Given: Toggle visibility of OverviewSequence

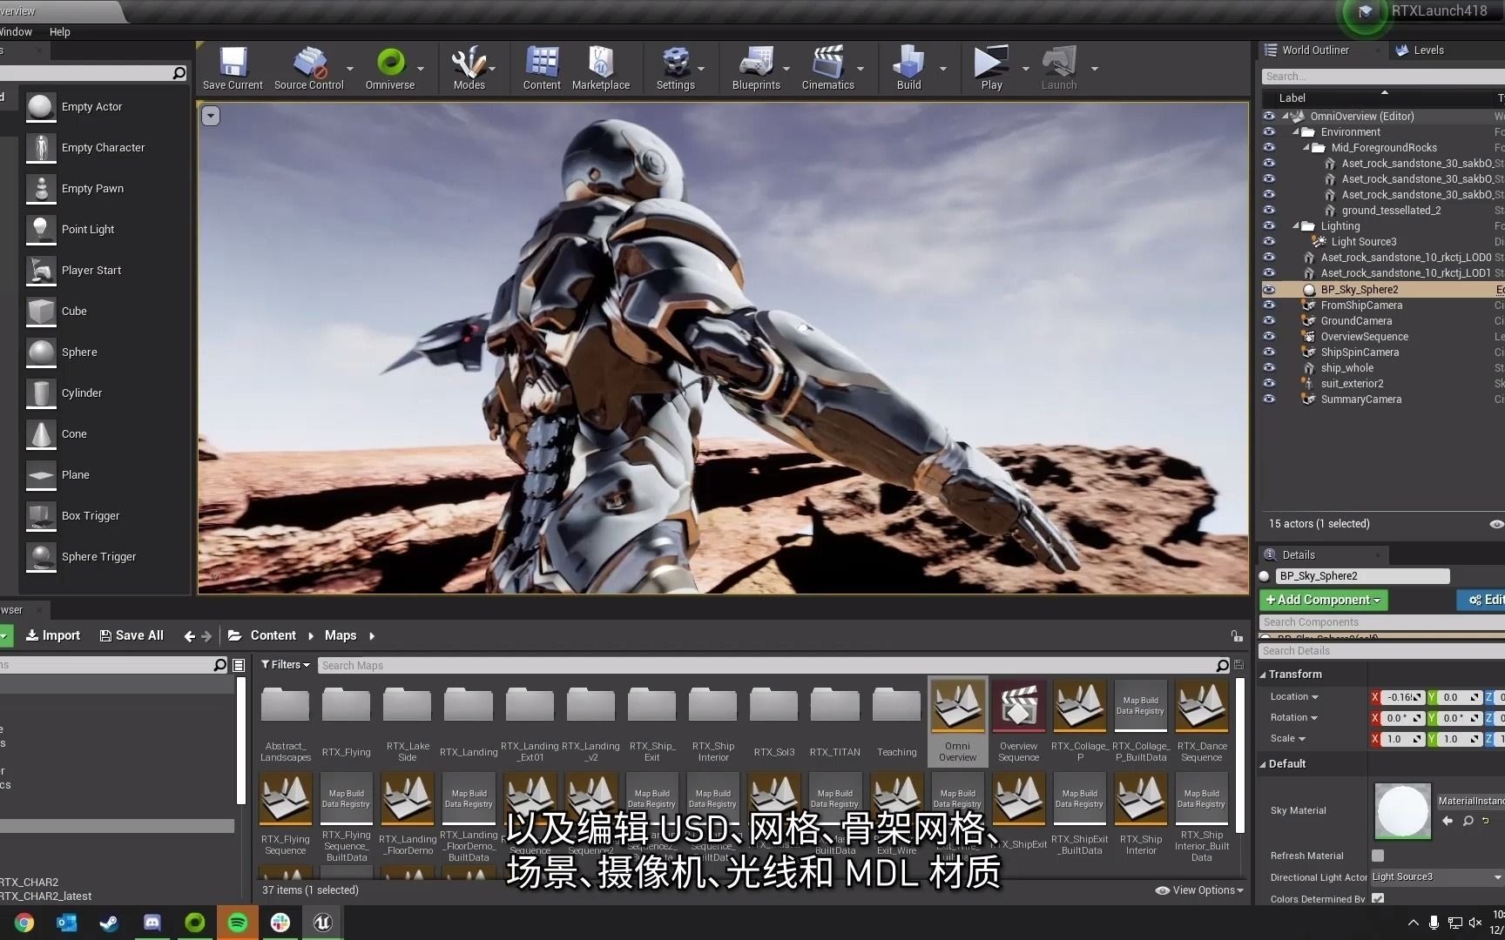Looking at the screenshot, I should [x=1269, y=337].
